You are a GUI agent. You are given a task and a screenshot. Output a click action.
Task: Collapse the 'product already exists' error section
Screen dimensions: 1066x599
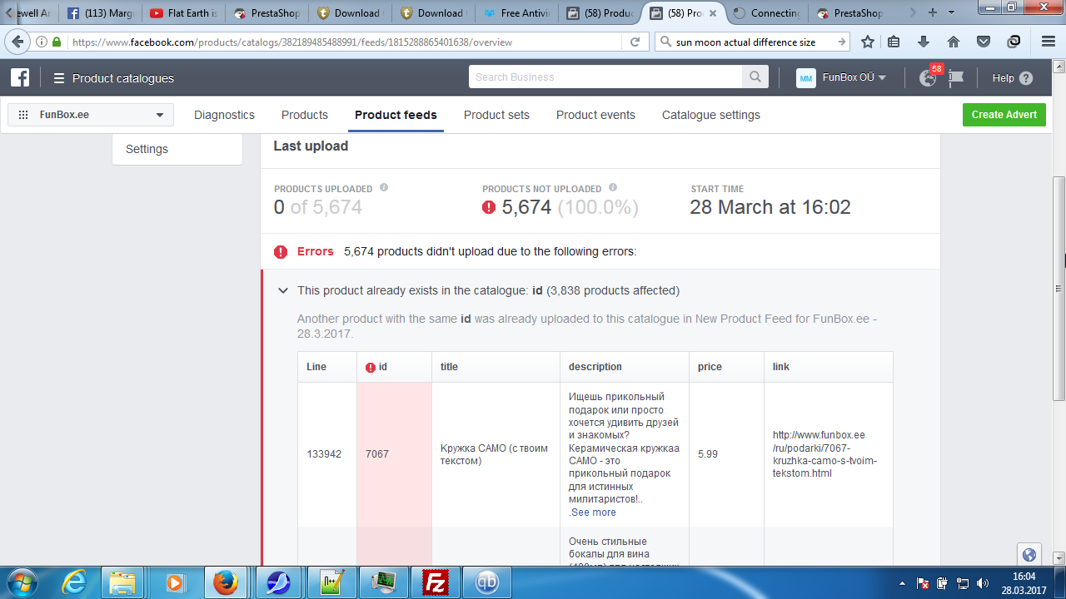click(283, 290)
